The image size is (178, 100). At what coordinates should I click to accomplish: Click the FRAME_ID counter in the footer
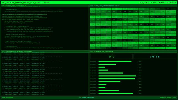coord(168,97)
